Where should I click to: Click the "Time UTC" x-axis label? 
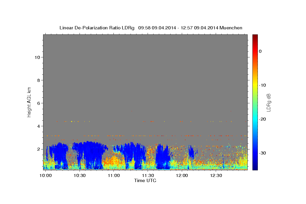click(x=145, y=181)
